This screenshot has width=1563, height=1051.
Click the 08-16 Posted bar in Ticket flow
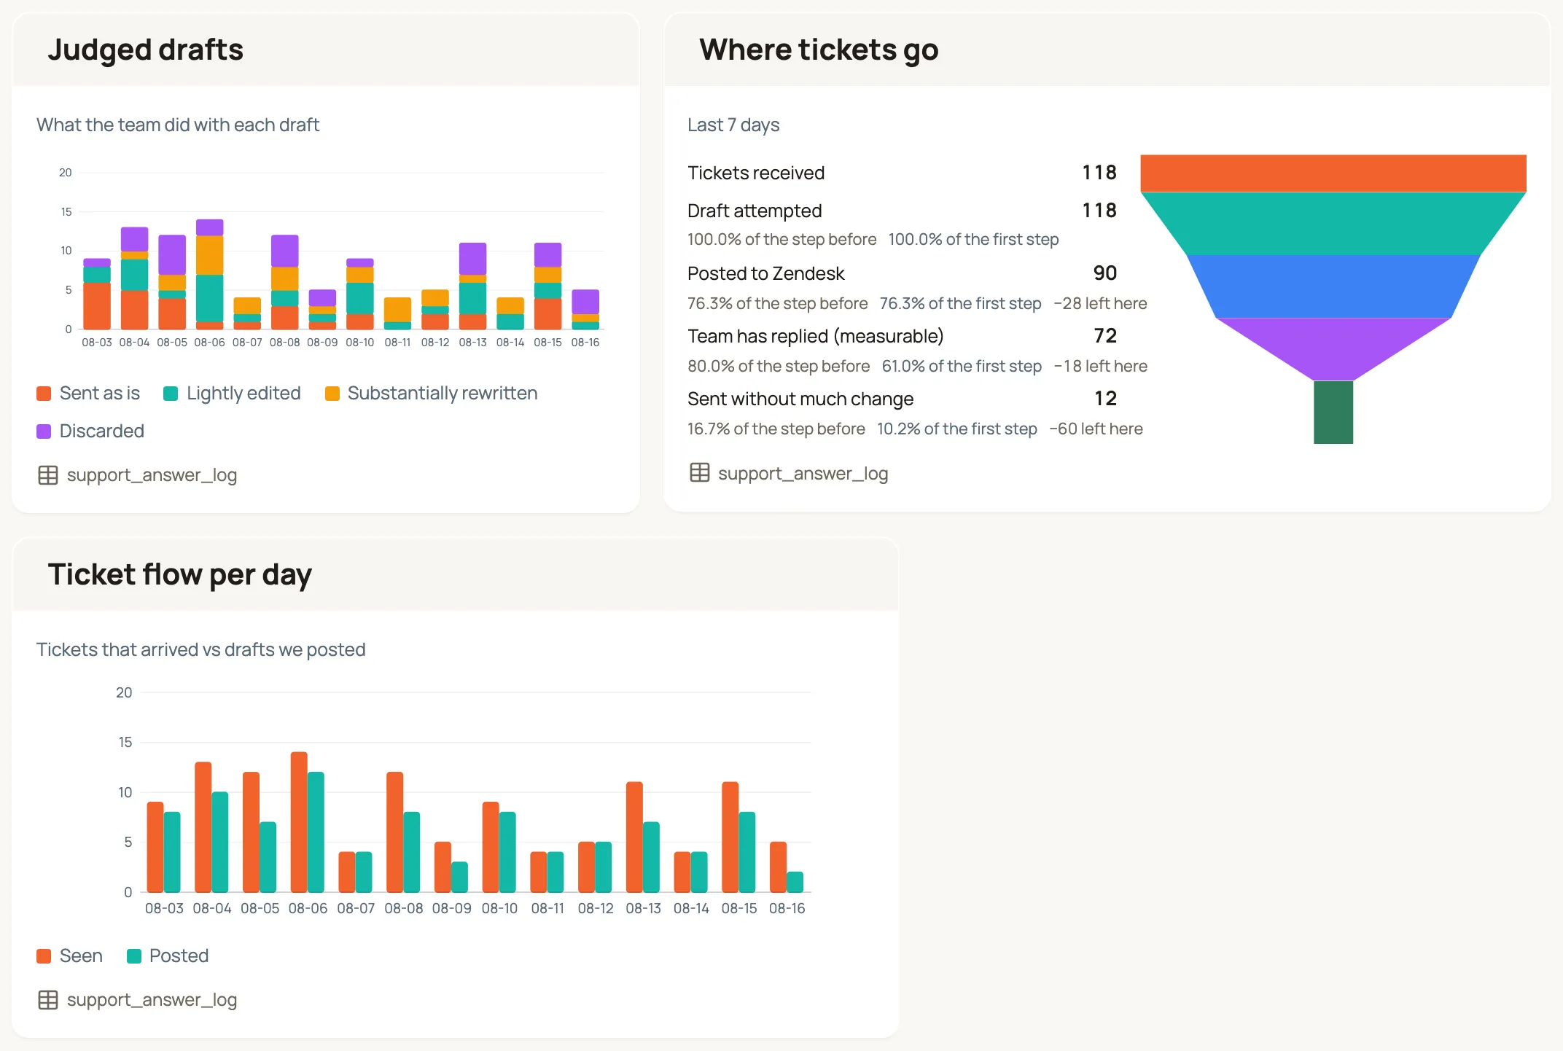coord(795,882)
